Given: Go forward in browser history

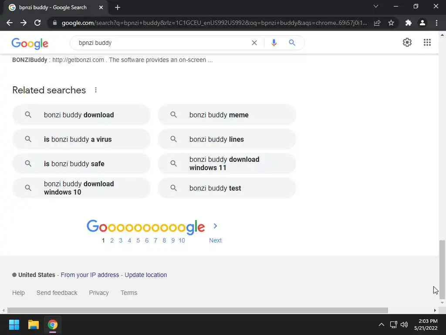Looking at the screenshot, I should click(x=24, y=23).
